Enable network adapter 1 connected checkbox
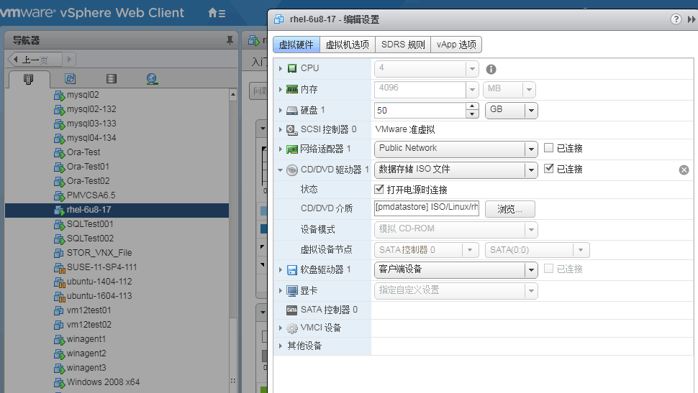The width and height of the screenshot is (698, 393). 548,147
